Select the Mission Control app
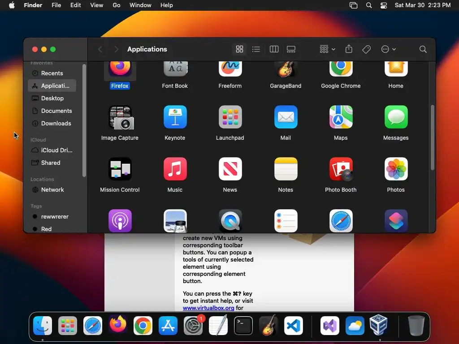Image resolution: width=459 pixels, height=344 pixels. click(x=120, y=169)
